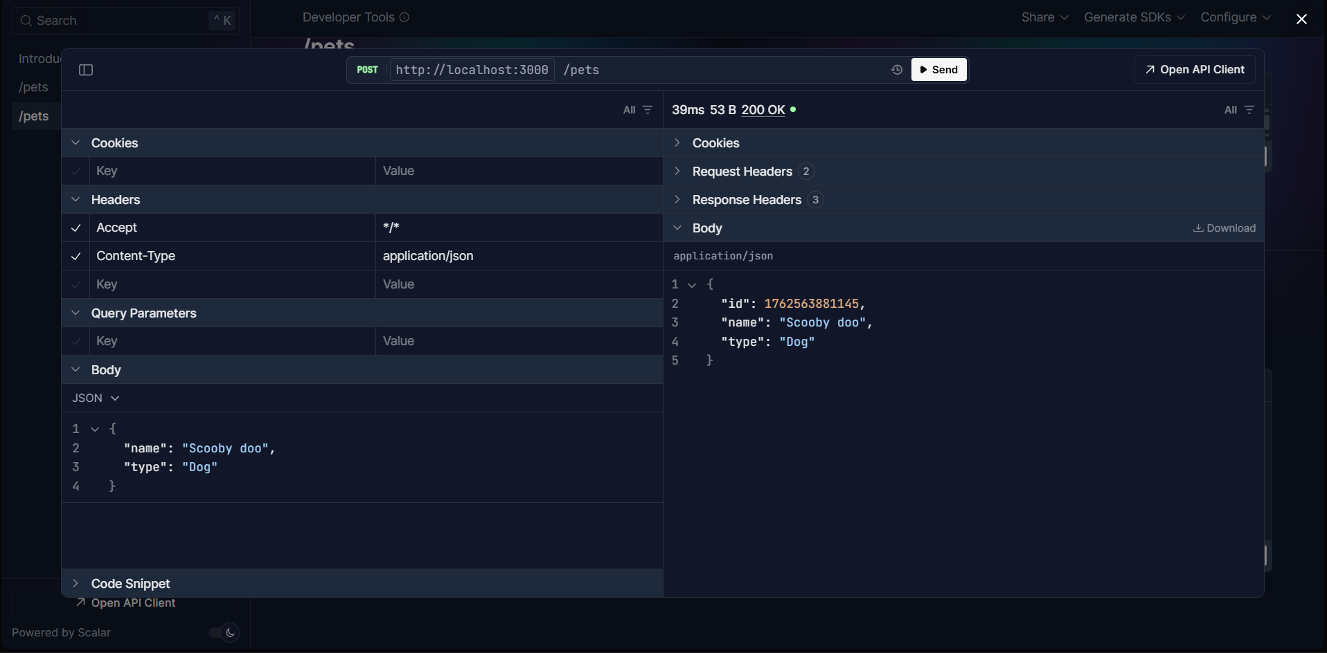1327x653 pixels.
Task: Toggle the dark mode switch near Powered by Scalar
Action: (x=222, y=632)
